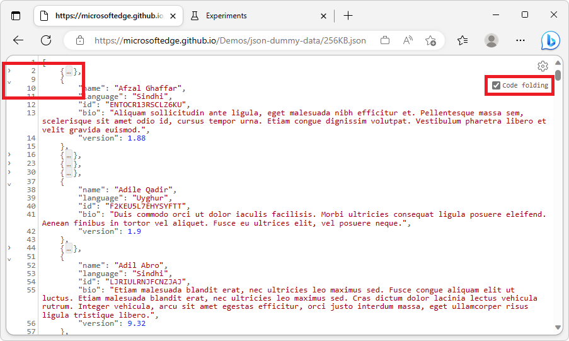Select the microsoftedge.github.io tab
Viewport: 569px width, 341px height.
click(x=108, y=16)
